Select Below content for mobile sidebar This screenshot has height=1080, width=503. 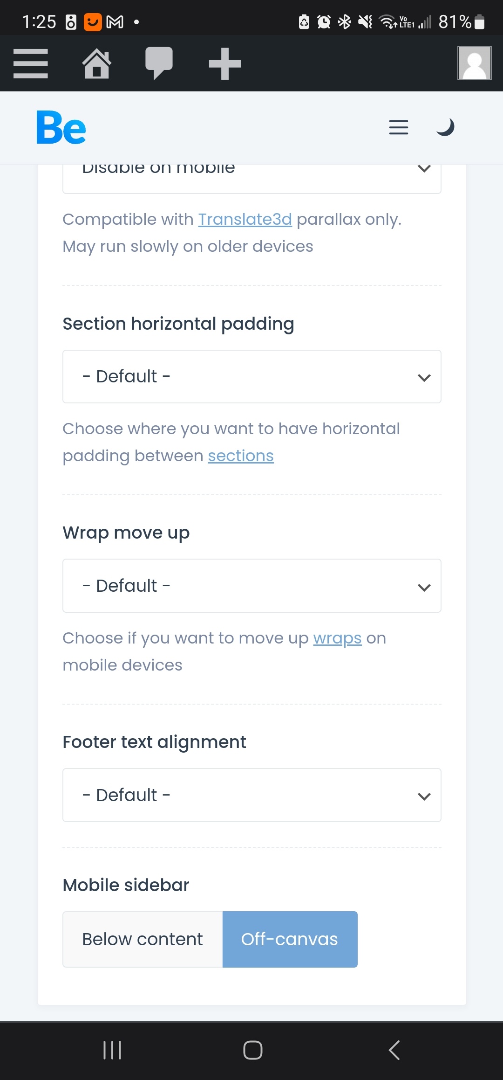143,939
